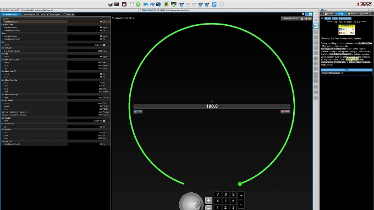
Task: Click the toolbar icon left of yellow icon
Action: pos(158,4)
